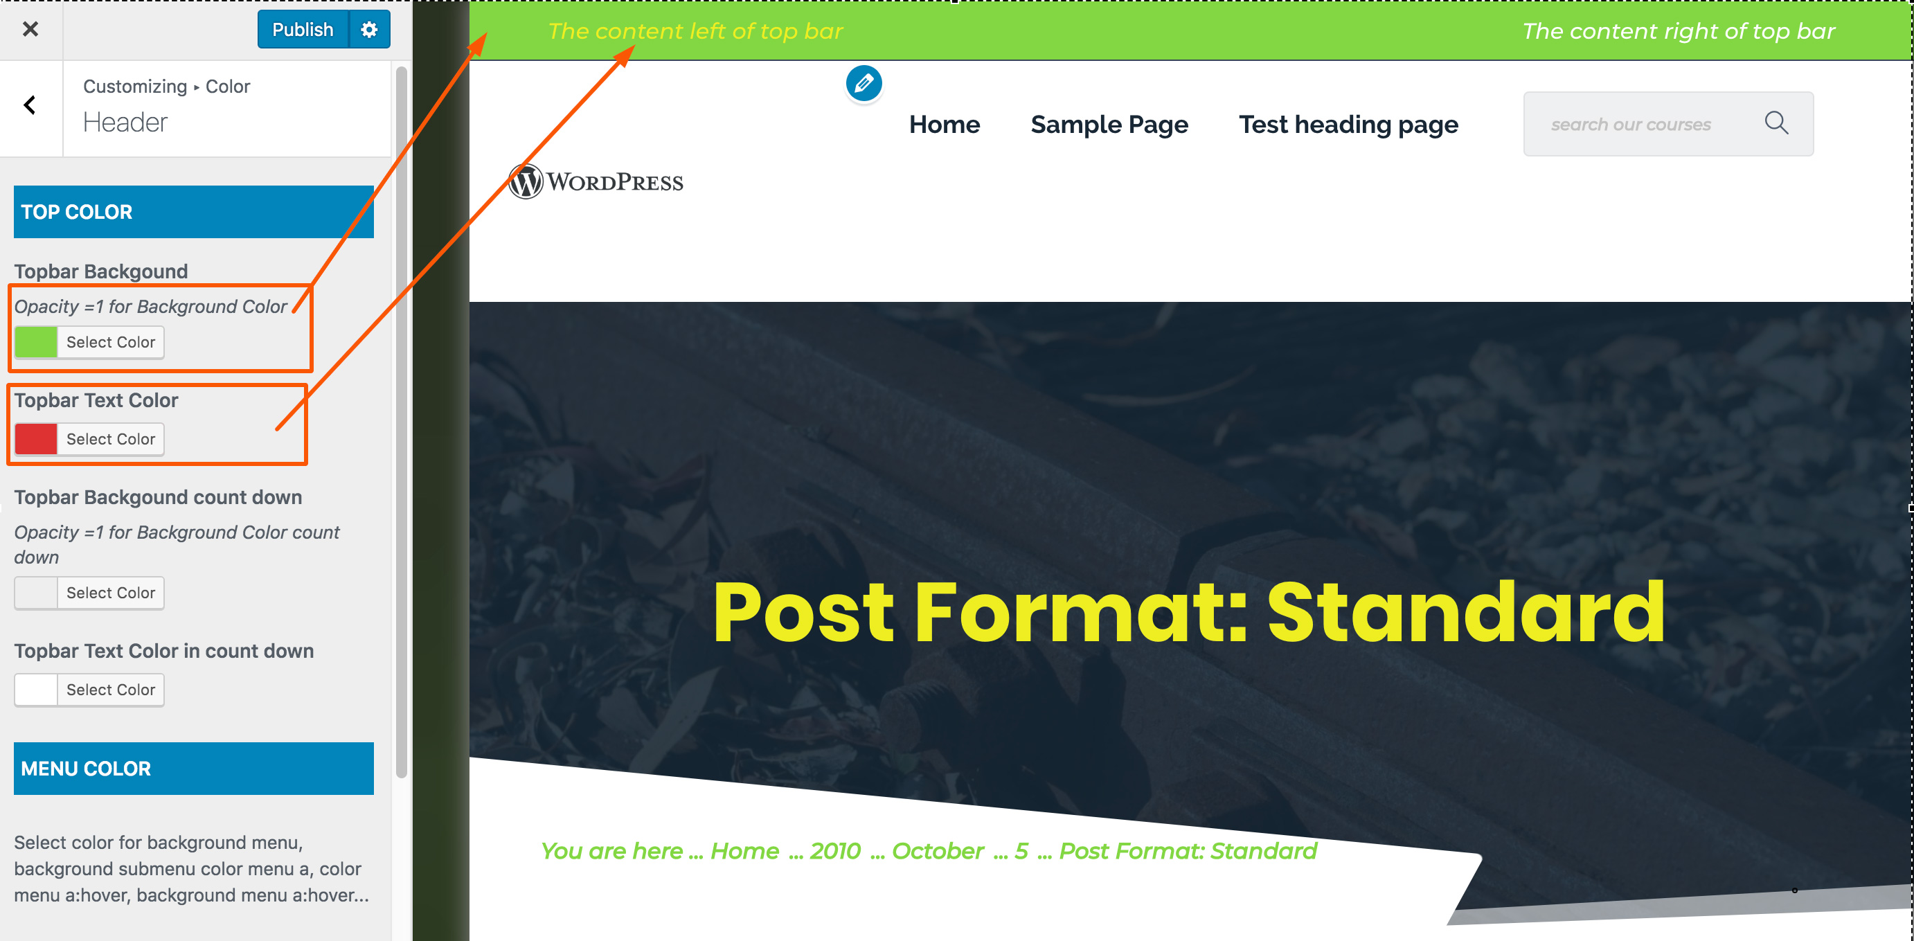Click the WordPress site logo

click(x=597, y=181)
